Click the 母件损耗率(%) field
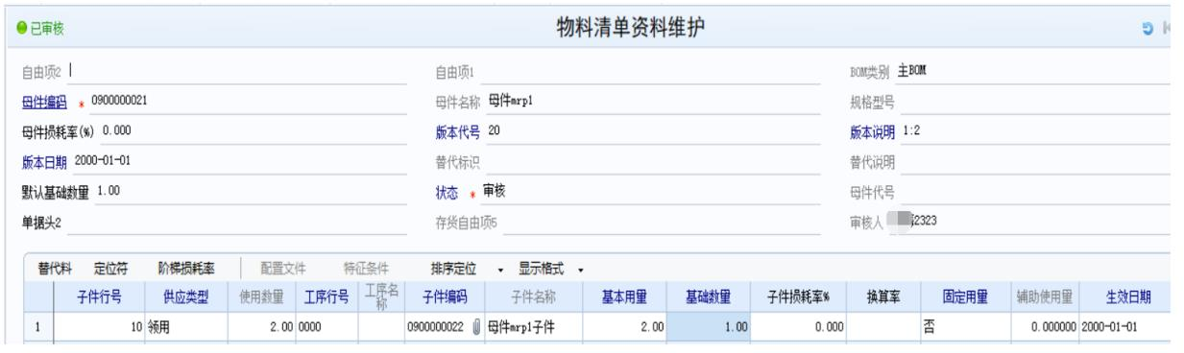The width and height of the screenshot is (1184, 353). (x=254, y=131)
